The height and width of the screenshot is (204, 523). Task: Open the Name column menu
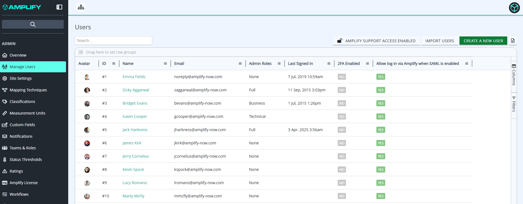tap(165, 63)
